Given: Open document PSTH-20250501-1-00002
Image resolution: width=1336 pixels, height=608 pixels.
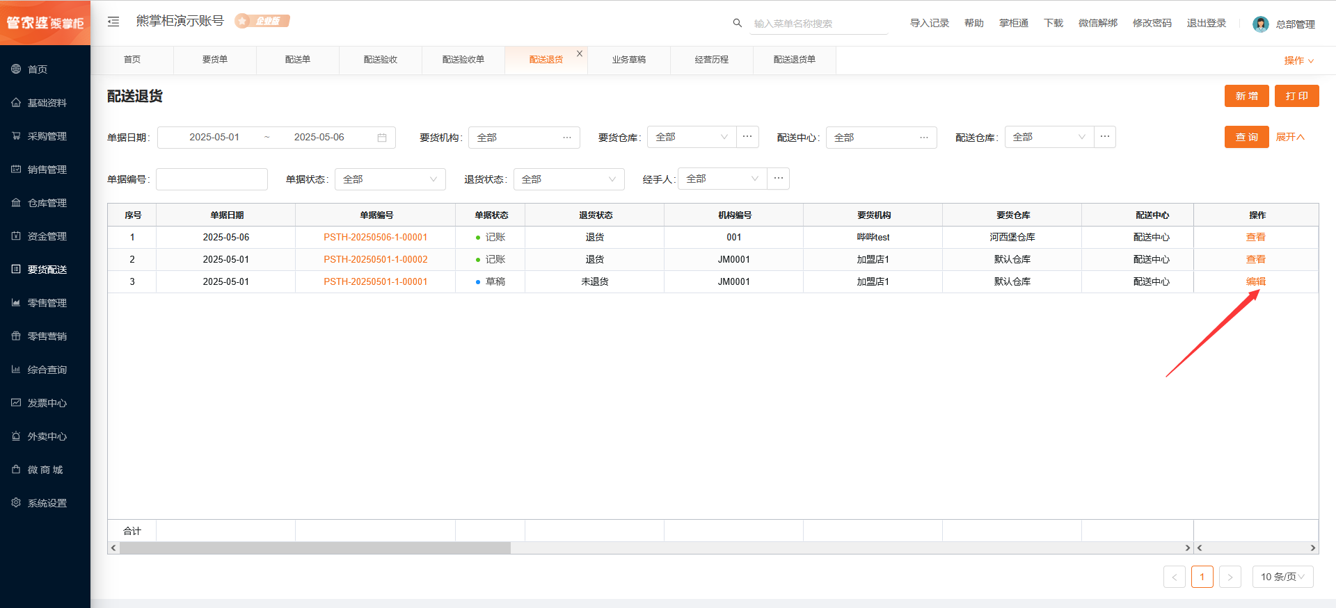Looking at the screenshot, I should [376, 260].
